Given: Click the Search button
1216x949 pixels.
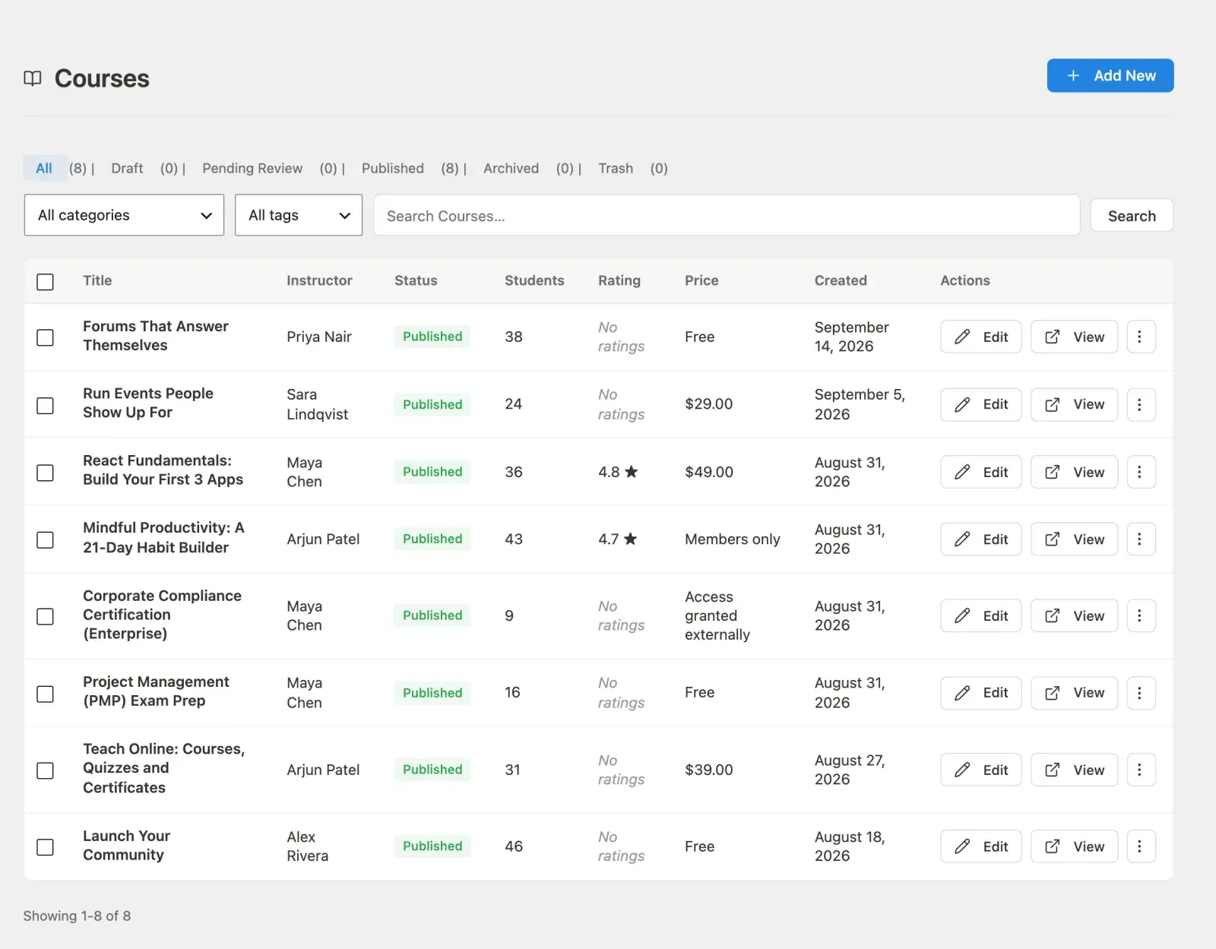Looking at the screenshot, I should [1132, 216].
